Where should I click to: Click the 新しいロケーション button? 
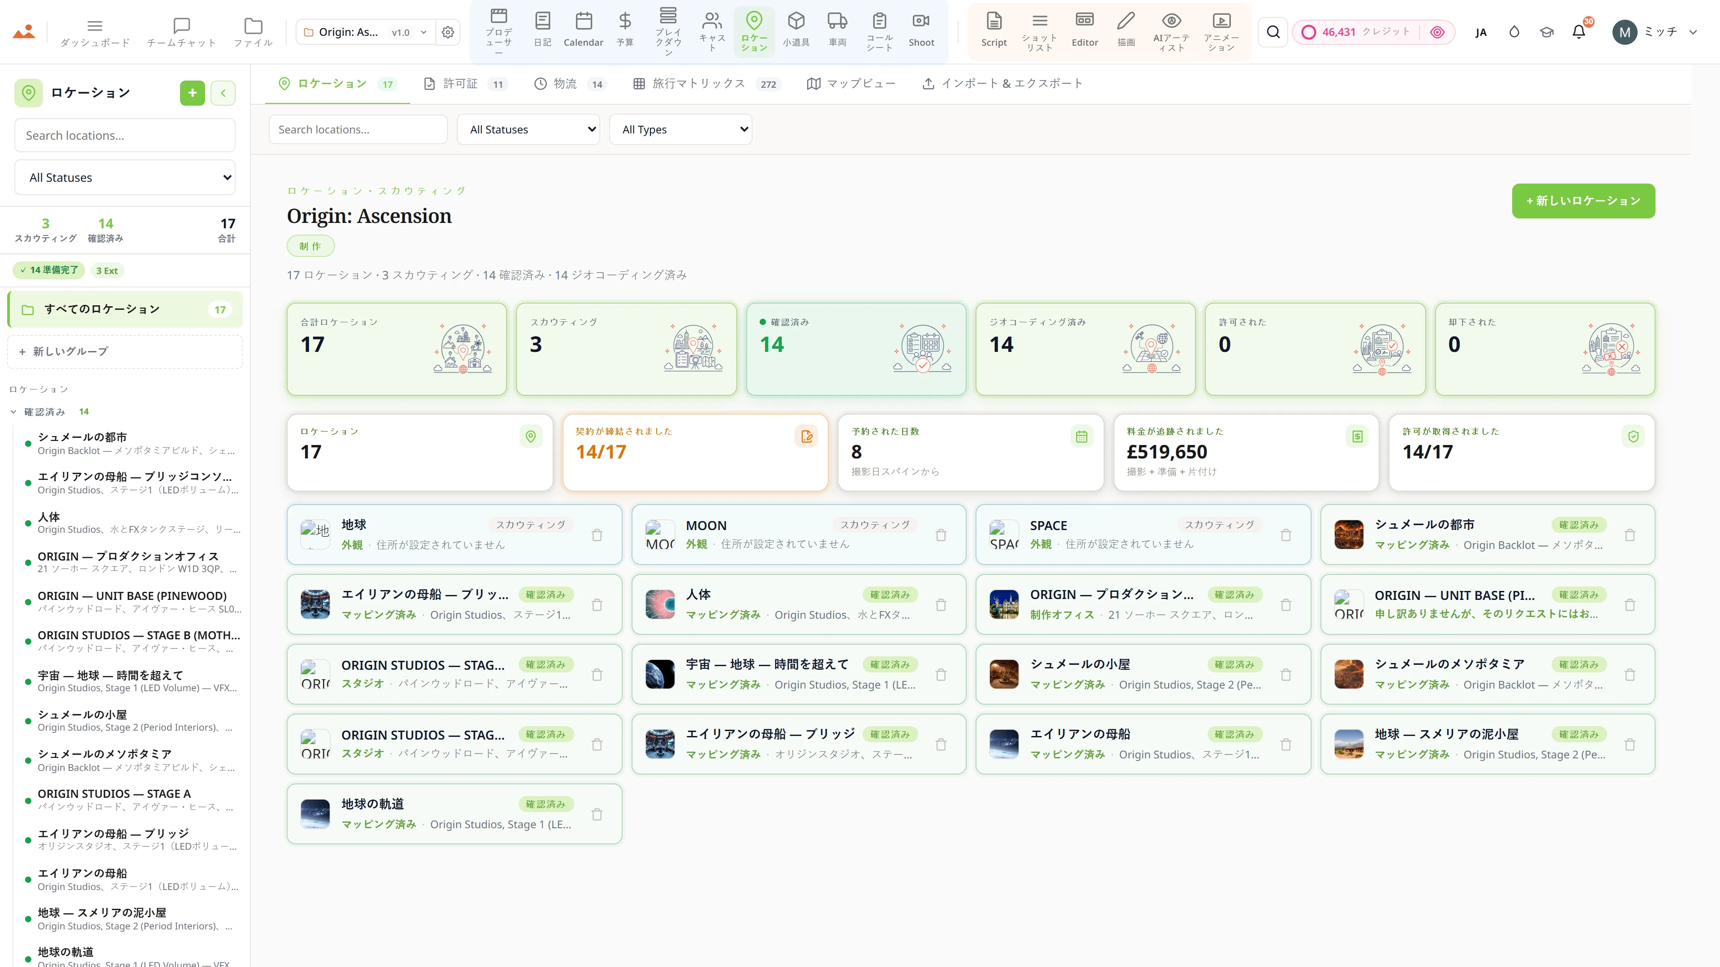1583,201
